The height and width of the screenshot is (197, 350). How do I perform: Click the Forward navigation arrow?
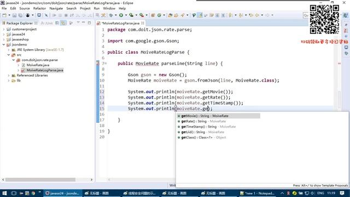267,15
